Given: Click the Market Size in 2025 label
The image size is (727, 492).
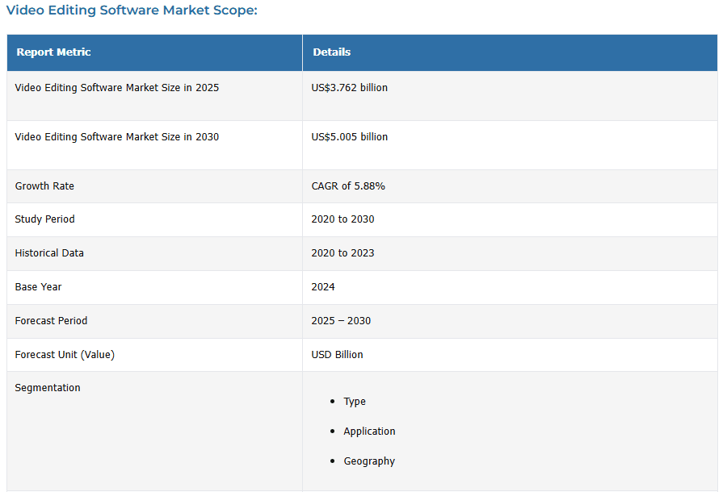Looking at the screenshot, I should pyautogui.click(x=117, y=88).
